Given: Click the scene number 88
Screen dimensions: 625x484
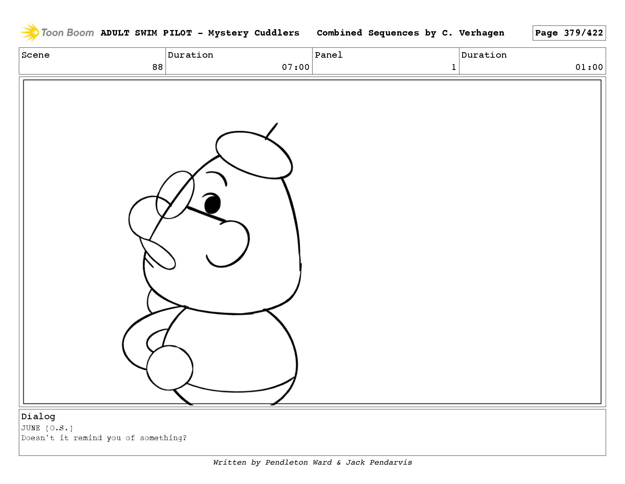Looking at the screenshot, I should [x=158, y=67].
